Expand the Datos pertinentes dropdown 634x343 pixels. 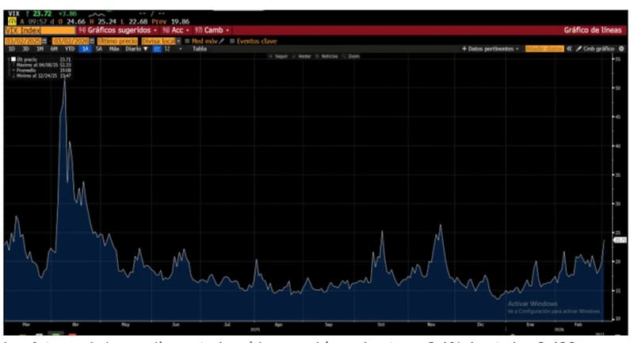pos(491,48)
